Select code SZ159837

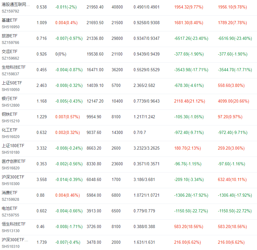tap(10, 74)
